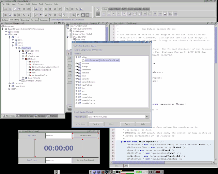
Task: Click the Methods node icon in Explorer
Action: [27, 59]
